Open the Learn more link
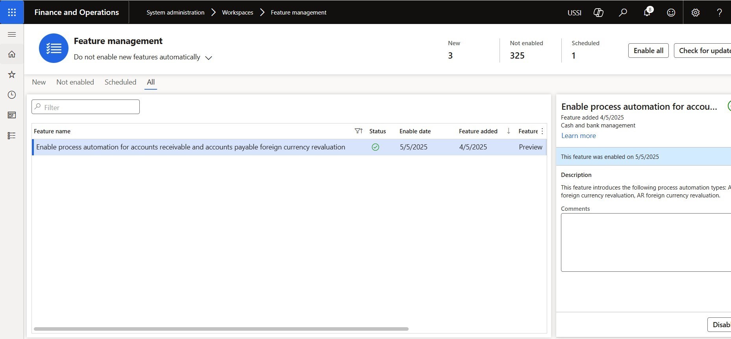Viewport: 731px width, 339px height. (x=578, y=136)
